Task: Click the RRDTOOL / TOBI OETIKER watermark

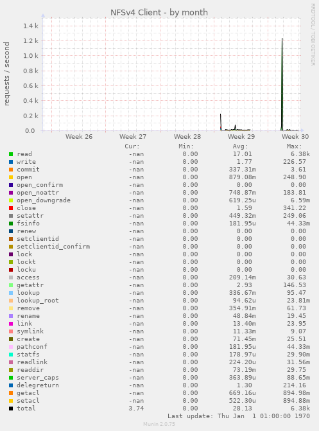Action: click(x=313, y=34)
